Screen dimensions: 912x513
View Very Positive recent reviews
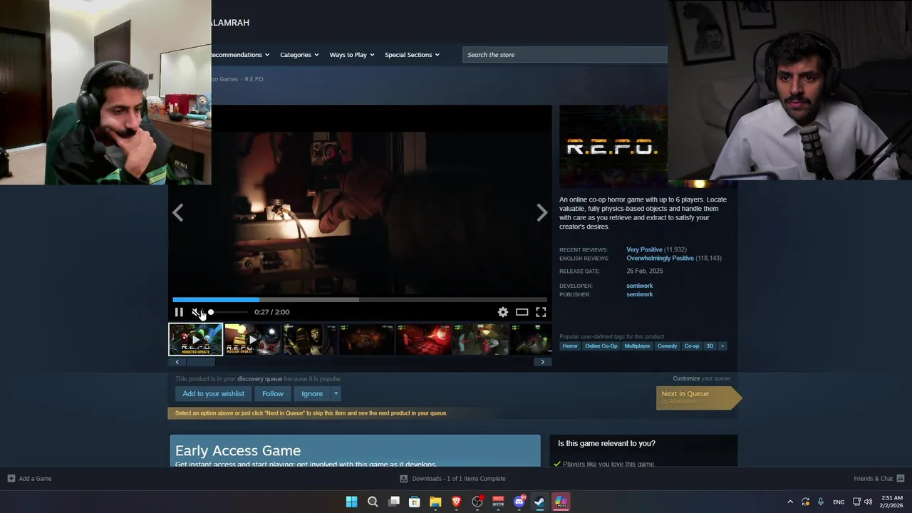[x=644, y=250]
